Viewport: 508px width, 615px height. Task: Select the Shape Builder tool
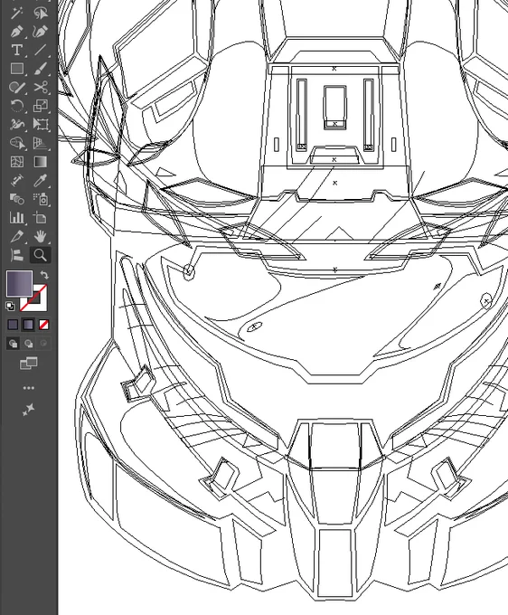pos(17,143)
